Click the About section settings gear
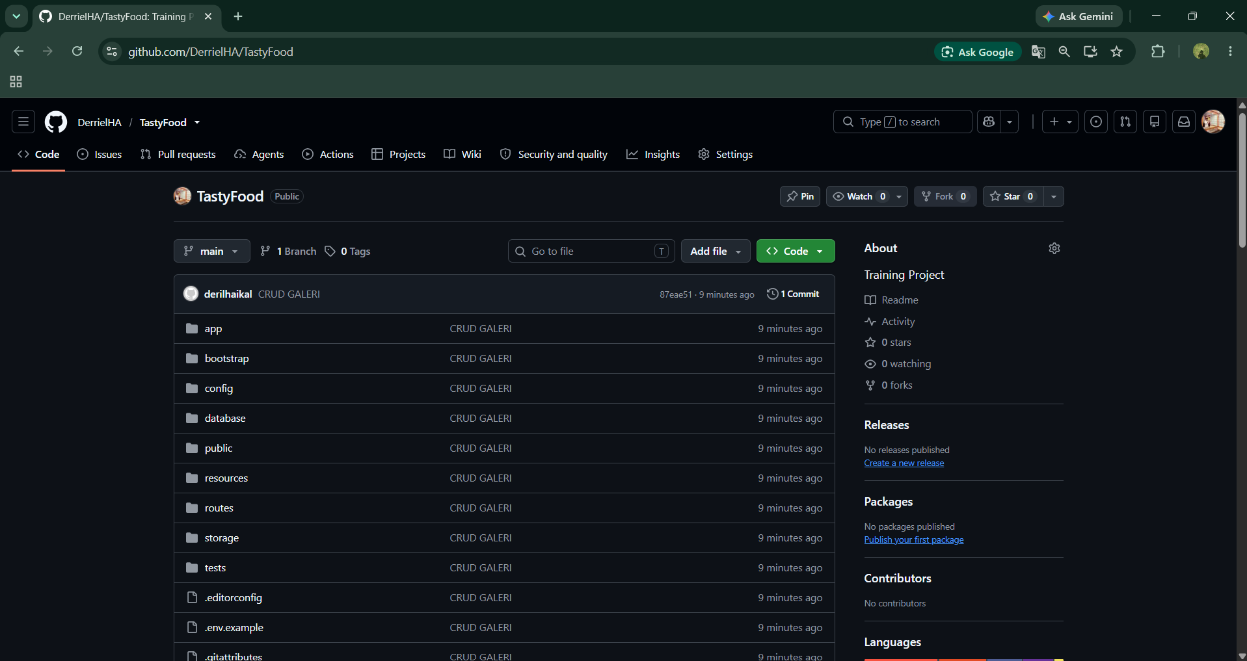Screen dimensions: 1247x661 (x=1054, y=248)
